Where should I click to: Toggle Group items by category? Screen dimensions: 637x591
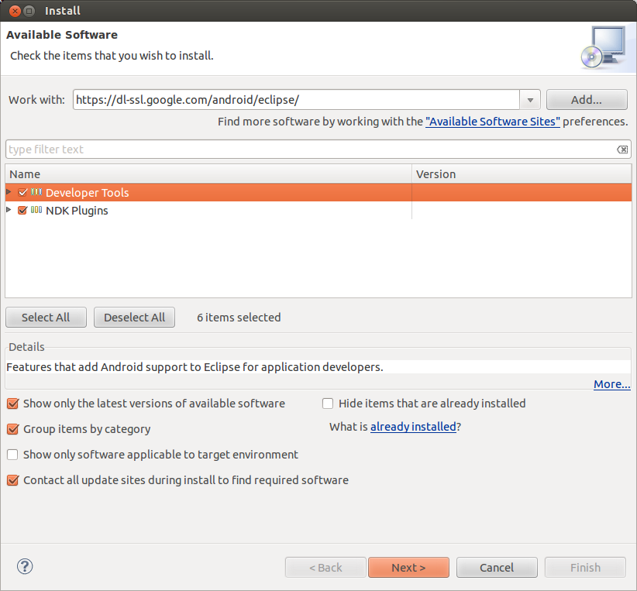pyautogui.click(x=12, y=429)
